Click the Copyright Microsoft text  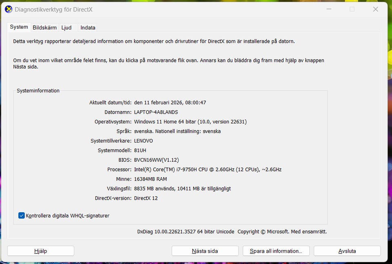[x=282, y=231]
